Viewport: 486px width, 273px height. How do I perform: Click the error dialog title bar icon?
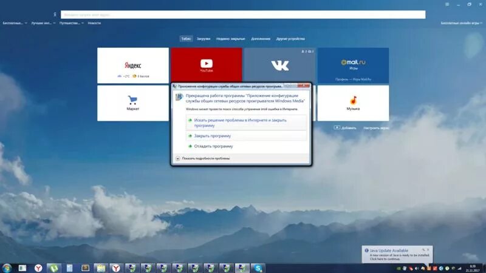coord(175,86)
